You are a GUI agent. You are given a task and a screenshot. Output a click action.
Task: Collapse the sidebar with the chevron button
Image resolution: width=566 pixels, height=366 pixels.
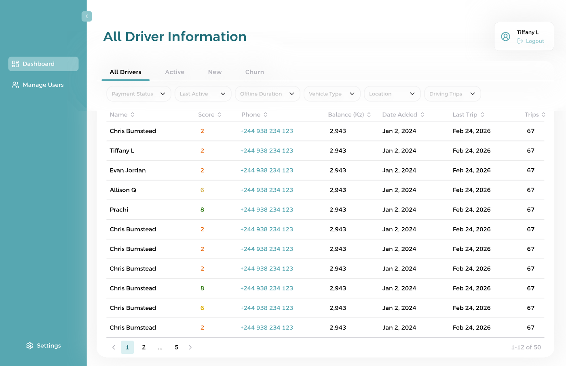[x=87, y=17]
